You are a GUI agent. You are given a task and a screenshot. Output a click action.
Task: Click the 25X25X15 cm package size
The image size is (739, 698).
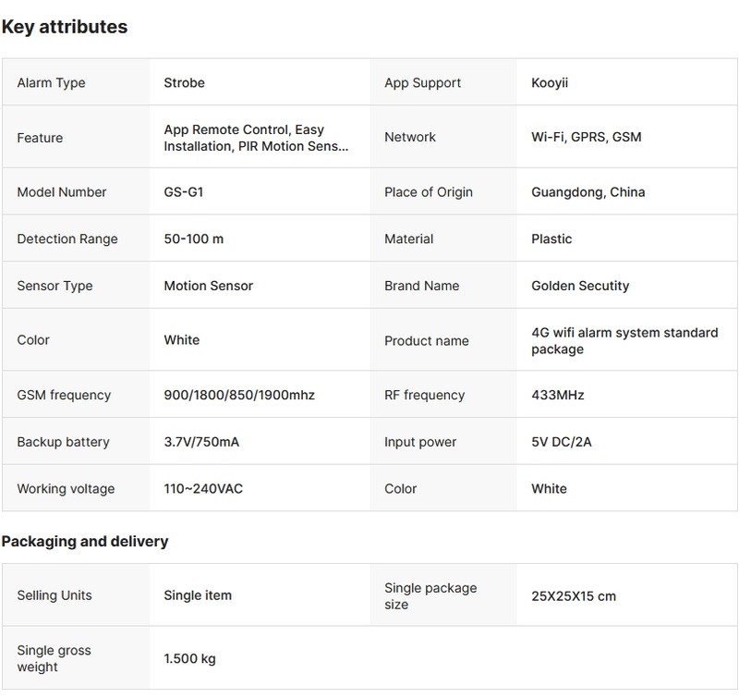click(x=574, y=596)
